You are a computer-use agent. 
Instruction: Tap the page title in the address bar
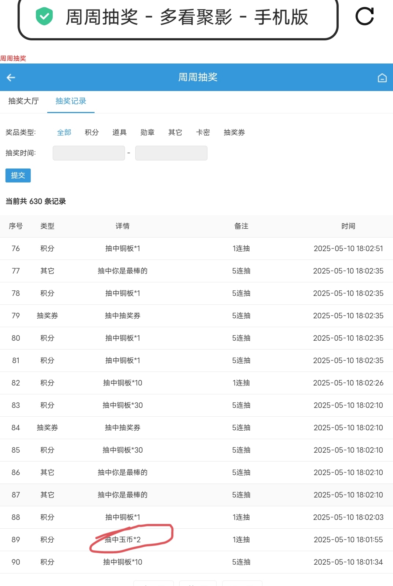point(187,17)
